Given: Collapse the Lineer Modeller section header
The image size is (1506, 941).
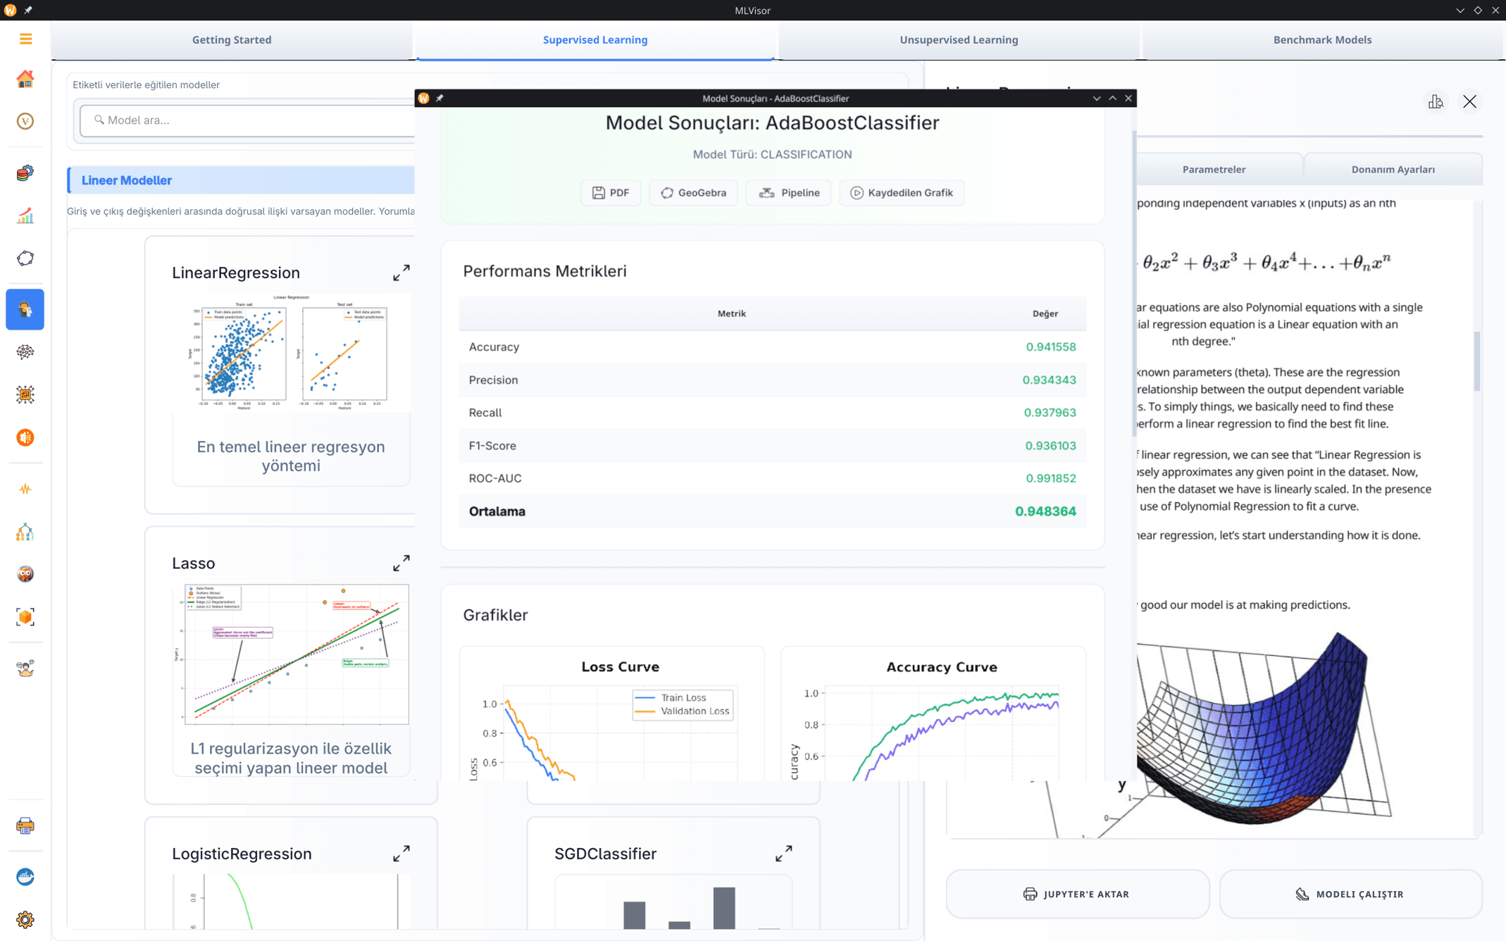Looking at the screenshot, I should click(x=241, y=180).
